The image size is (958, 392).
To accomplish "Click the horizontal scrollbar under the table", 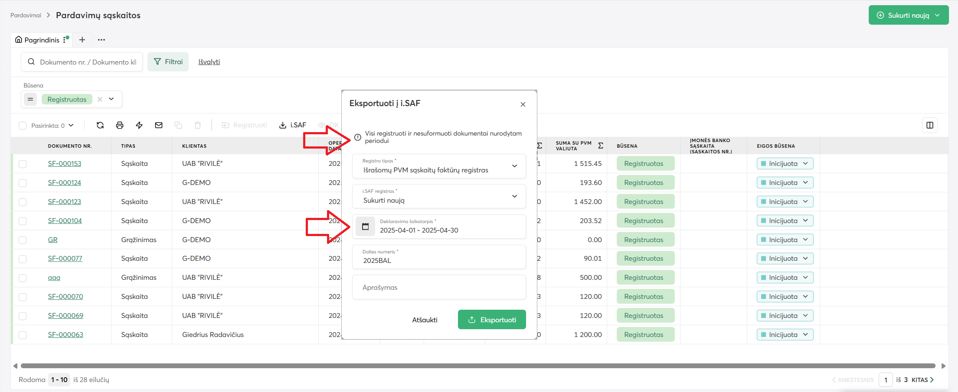I will [477, 366].
